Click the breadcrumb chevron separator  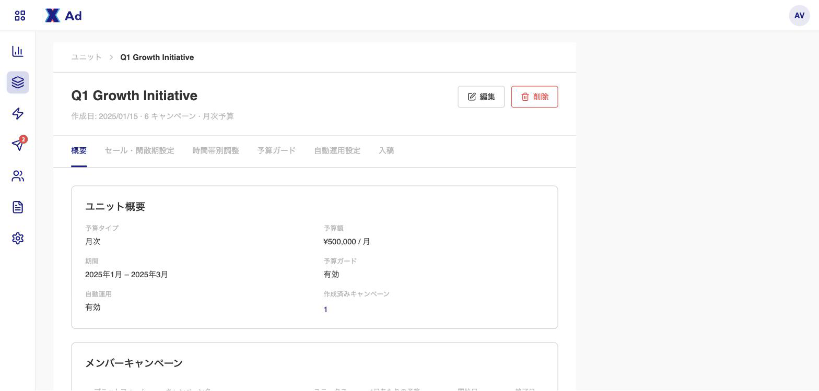(x=111, y=57)
